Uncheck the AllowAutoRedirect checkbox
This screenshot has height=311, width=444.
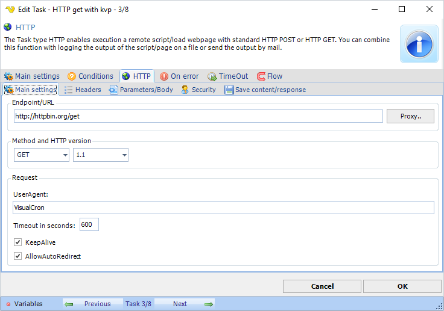[18, 256]
